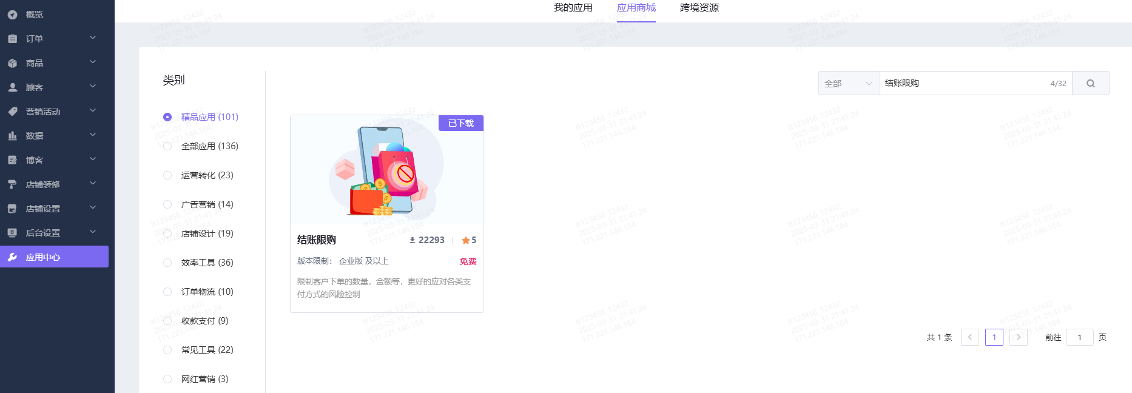
Task: Click the 数据 bar chart icon
Action: click(12, 136)
